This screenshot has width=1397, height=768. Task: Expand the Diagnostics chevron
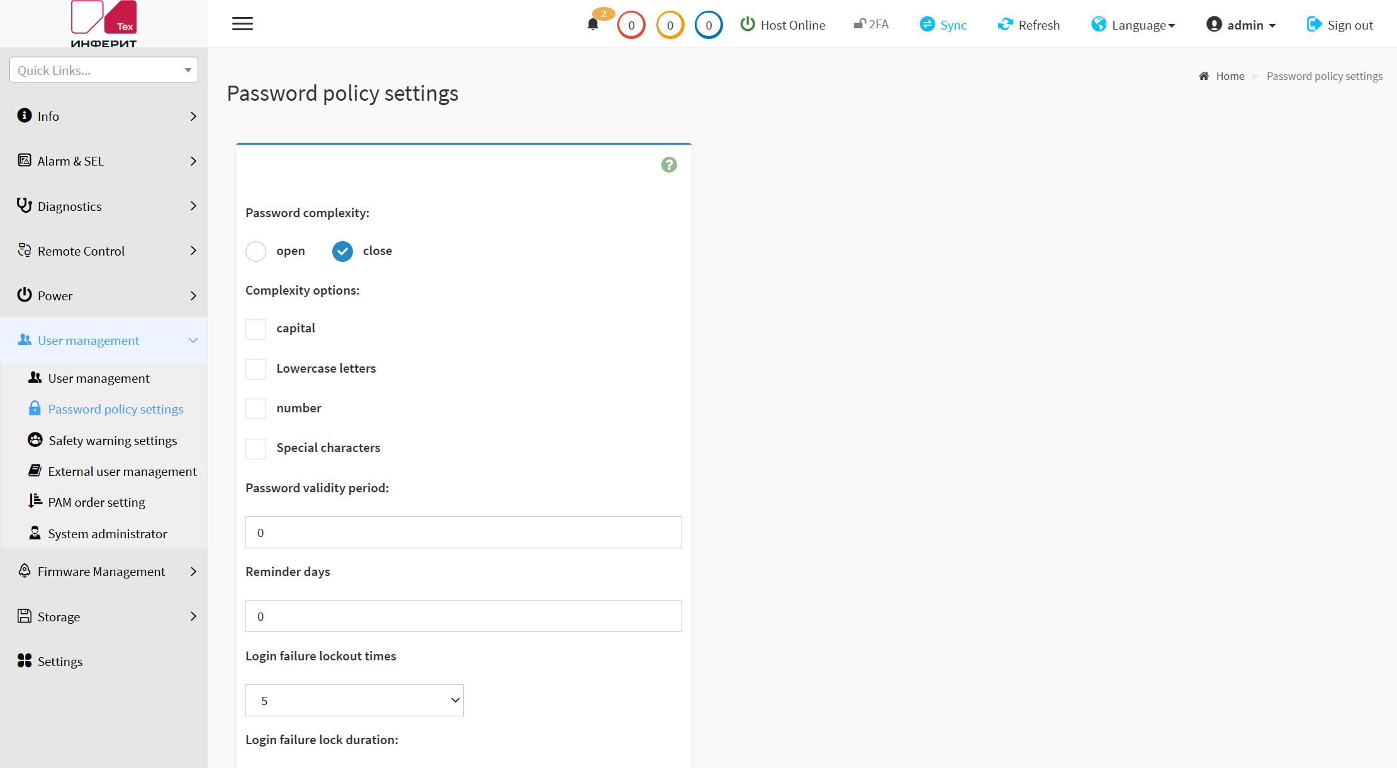point(193,206)
